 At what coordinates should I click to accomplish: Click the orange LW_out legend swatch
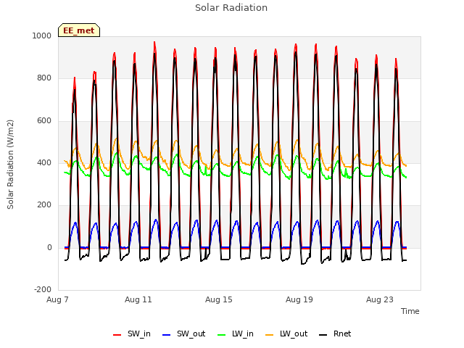pos(270,335)
